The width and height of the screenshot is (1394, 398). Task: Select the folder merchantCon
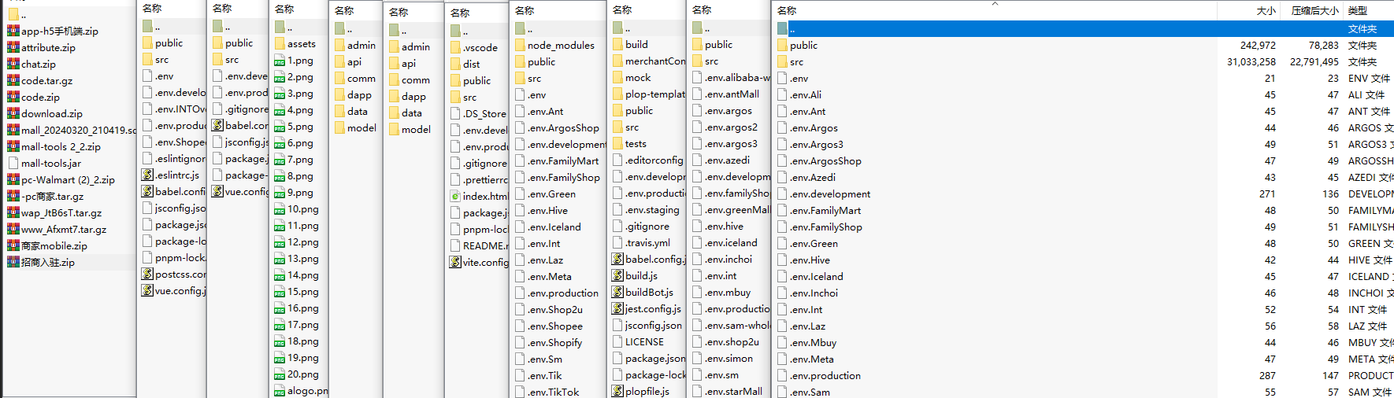pyautogui.click(x=655, y=61)
